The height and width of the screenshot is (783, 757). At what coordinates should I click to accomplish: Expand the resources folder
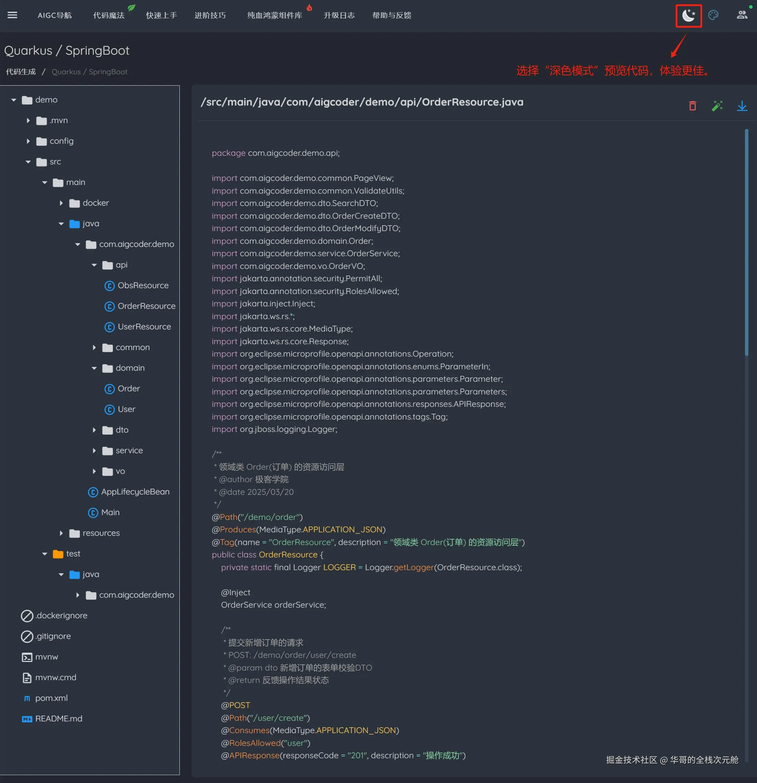pyautogui.click(x=61, y=533)
